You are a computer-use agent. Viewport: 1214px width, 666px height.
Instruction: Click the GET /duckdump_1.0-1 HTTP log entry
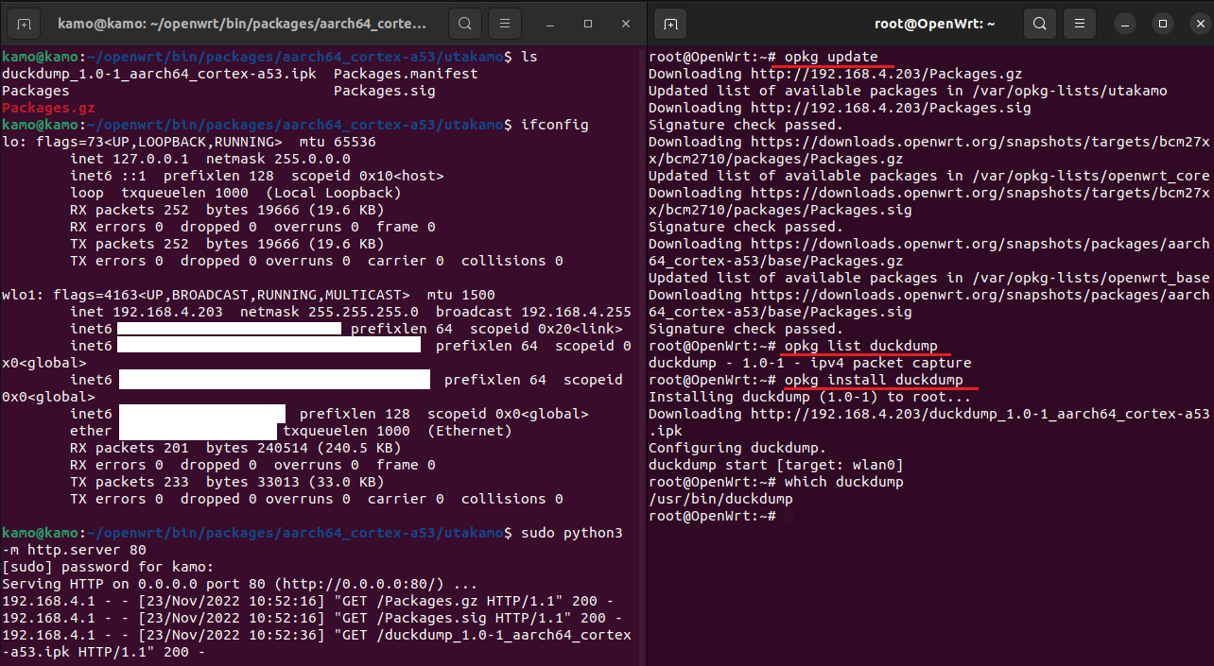(x=317, y=643)
